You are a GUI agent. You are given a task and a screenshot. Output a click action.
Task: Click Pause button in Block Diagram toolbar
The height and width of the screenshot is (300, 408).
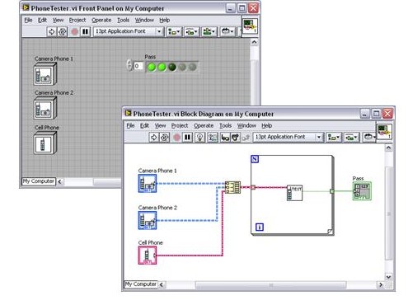(x=188, y=137)
